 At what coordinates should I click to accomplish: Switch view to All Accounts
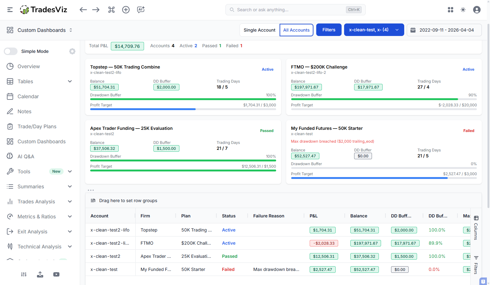[x=296, y=30]
